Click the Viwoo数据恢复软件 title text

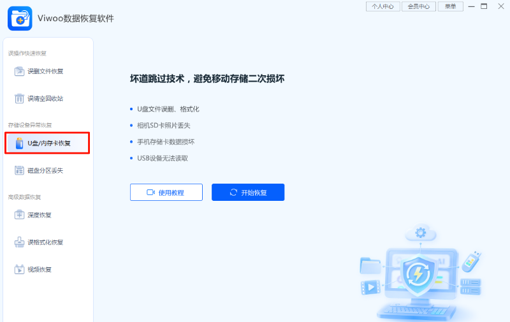point(76,18)
